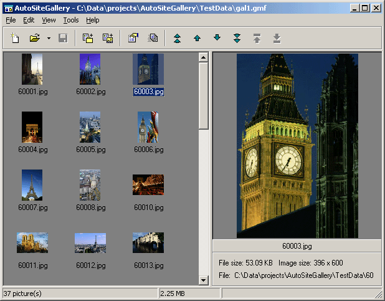Open the View menu
385x301 pixels.
[49, 20]
